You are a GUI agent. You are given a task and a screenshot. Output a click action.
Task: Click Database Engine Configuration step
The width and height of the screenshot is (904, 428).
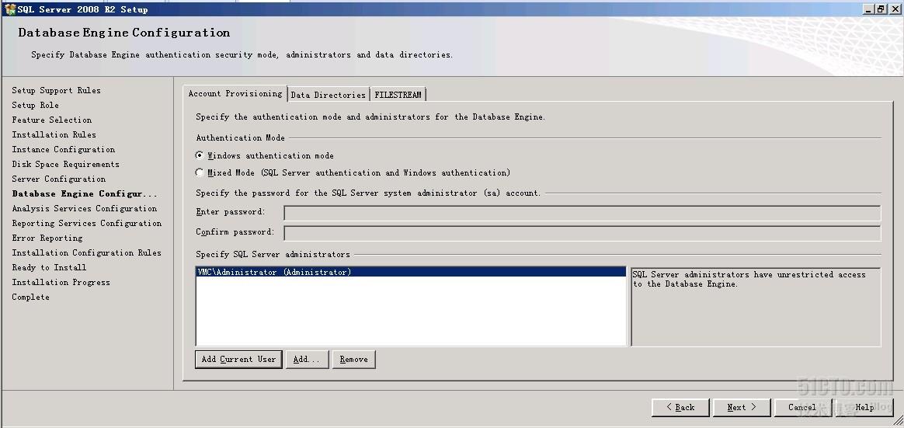coord(84,193)
